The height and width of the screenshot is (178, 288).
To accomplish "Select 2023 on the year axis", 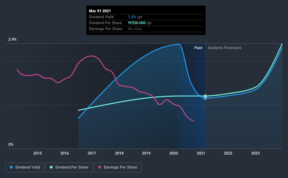I will pyautogui.click(x=255, y=153).
